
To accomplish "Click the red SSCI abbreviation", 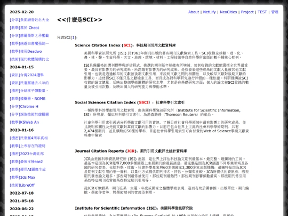I will 143,102.
